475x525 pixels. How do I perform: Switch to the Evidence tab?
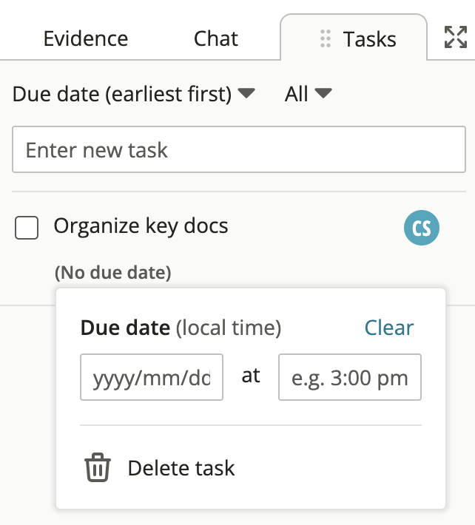[x=86, y=38]
